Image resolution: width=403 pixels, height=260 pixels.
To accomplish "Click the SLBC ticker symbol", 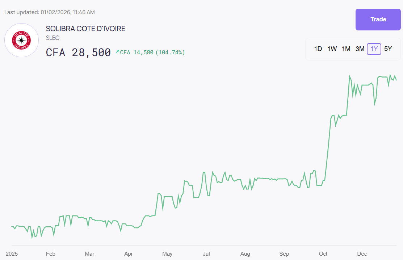I will coord(53,38).
